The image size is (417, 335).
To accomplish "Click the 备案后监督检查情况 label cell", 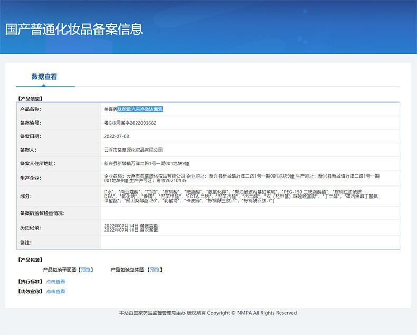I will coord(59,213).
